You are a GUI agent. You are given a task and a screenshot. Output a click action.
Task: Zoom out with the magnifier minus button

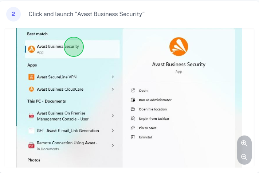click(244, 157)
